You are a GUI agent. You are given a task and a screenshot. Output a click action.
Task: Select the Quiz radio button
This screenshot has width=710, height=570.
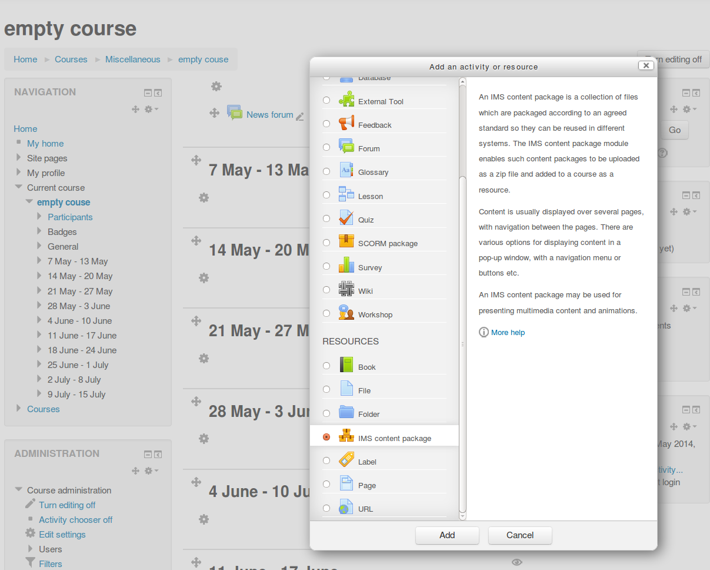pyautogui.click(x=326, y=218)
